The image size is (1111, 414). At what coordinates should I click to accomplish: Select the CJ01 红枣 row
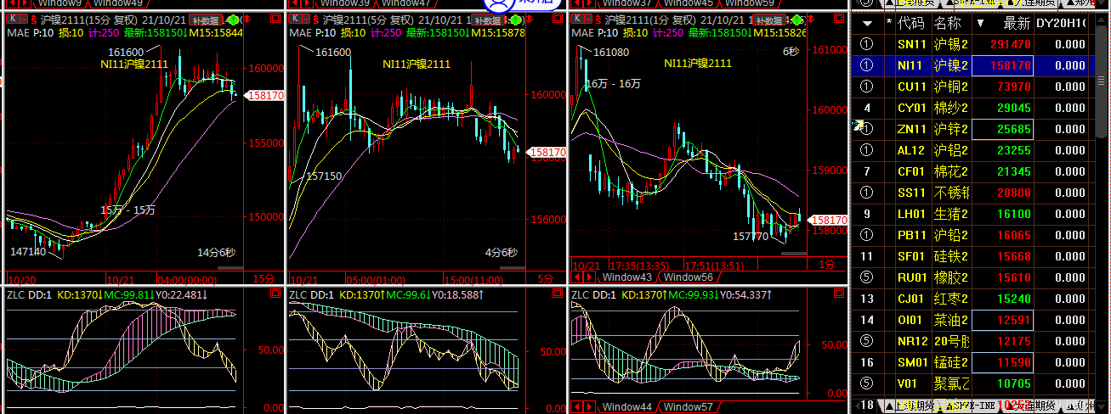point(972,299)
